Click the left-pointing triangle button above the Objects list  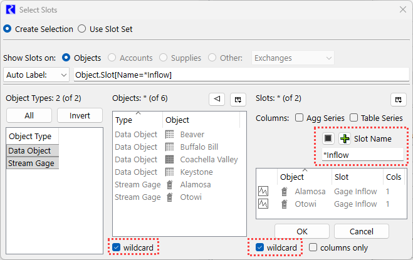[217, 99]
